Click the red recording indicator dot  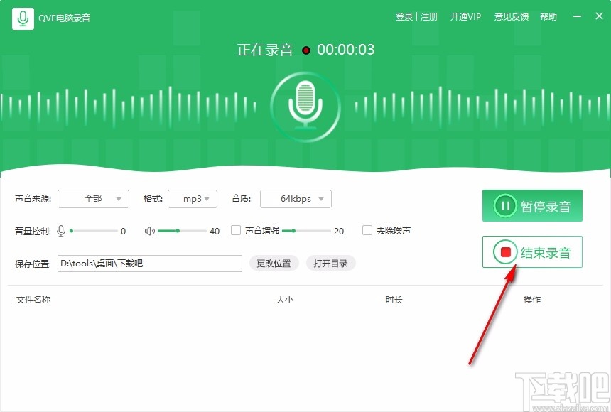pyautogui.click(x=305, y=50)
